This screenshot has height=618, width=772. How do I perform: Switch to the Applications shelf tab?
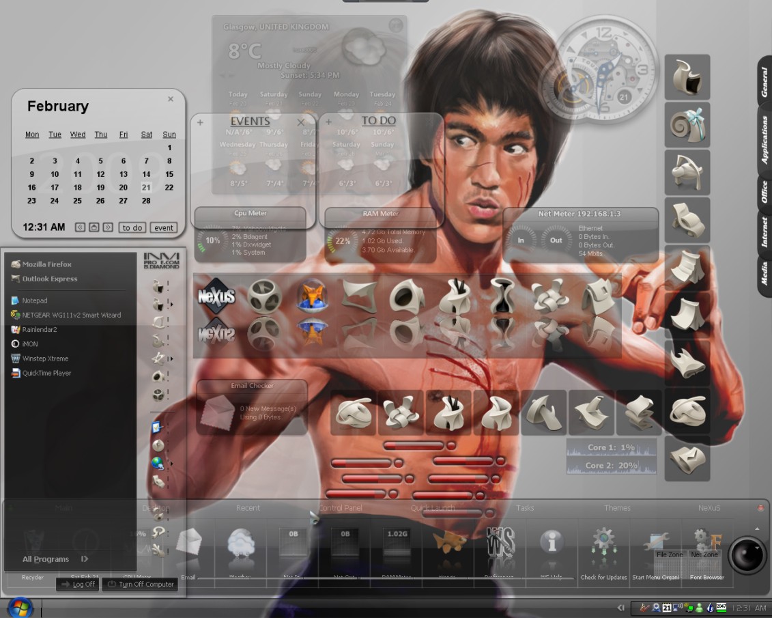coord(764,140)
